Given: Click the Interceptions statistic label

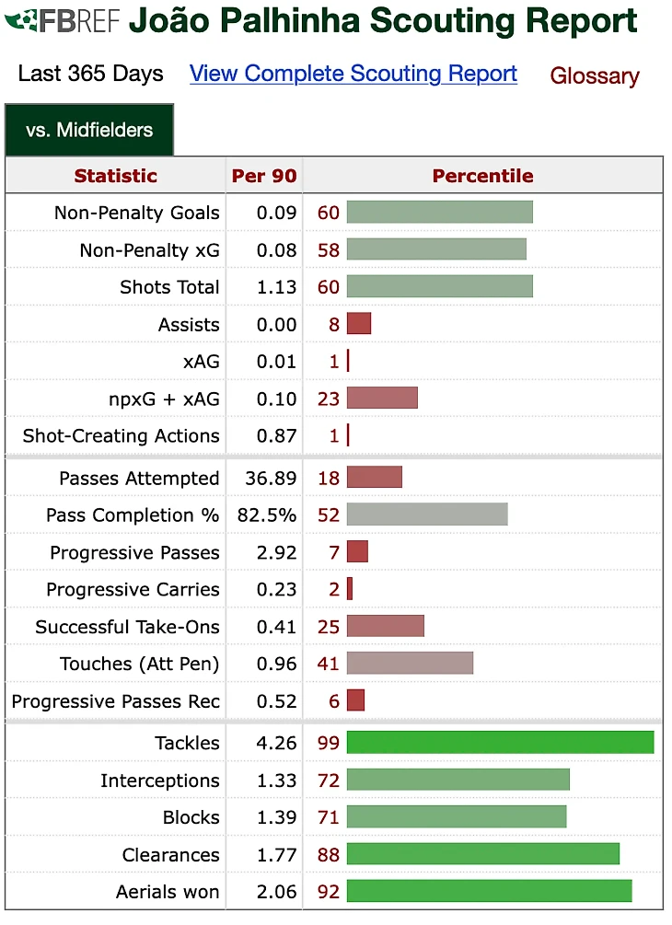Looking at the screenshot, I should [160, 780].
